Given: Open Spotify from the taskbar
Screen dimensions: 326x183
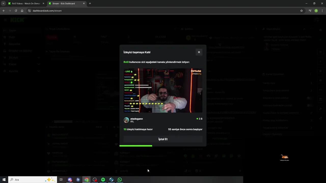Looking at the screenshot, I should [103, 180].
